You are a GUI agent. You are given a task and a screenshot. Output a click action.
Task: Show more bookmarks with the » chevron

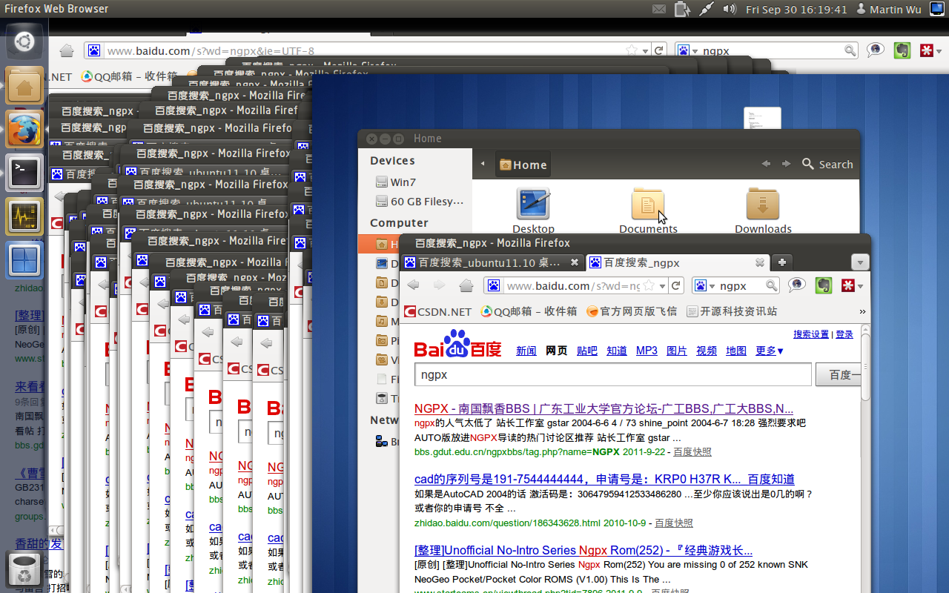[862, 311]
